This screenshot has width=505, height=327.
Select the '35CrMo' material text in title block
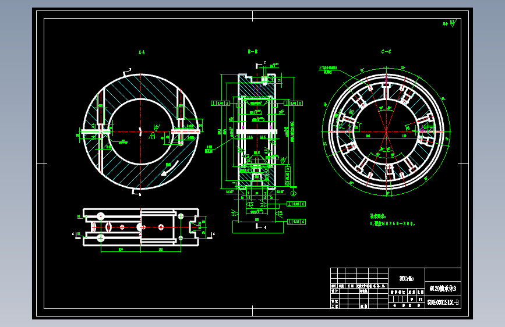point(407,278)
